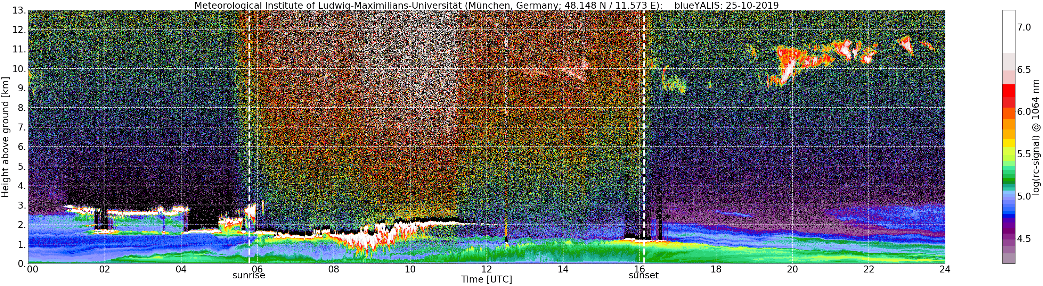
Task: Click the white top segment of the colorbar
Action: 1009,32
